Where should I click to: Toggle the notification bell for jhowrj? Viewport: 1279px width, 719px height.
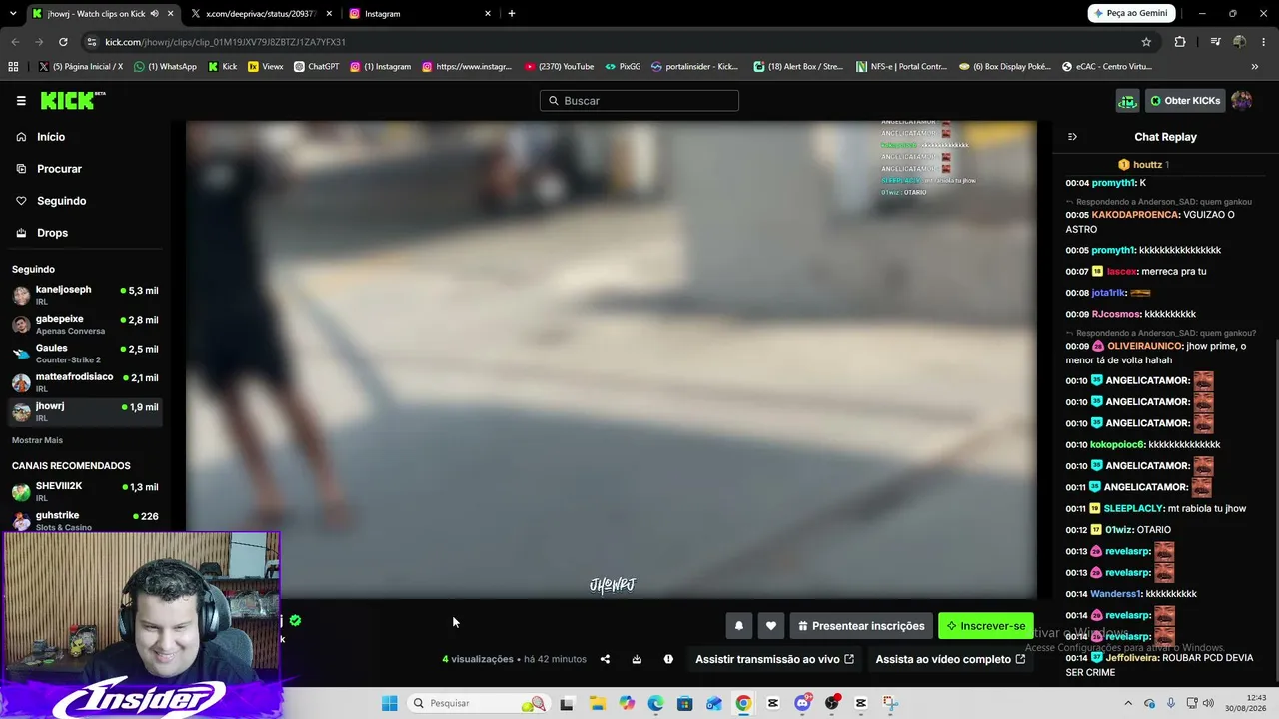tap(739, 626)
